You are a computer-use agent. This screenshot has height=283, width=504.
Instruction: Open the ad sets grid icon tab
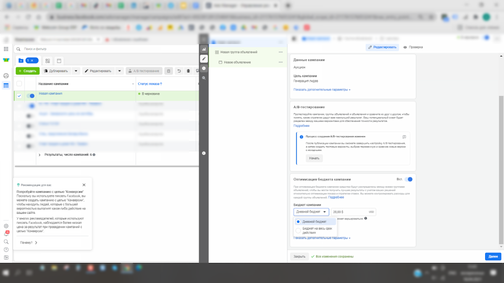[x=47, y=60]
